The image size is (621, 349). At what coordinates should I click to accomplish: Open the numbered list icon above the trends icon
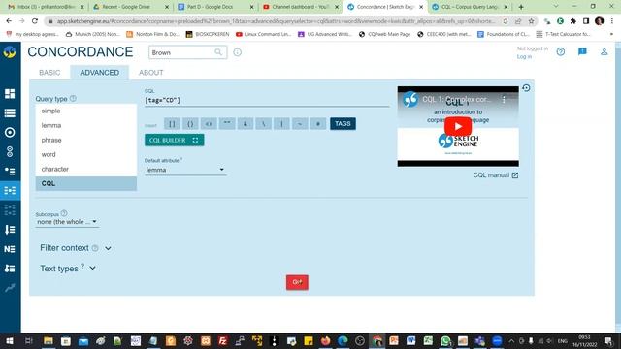point(10,269)
